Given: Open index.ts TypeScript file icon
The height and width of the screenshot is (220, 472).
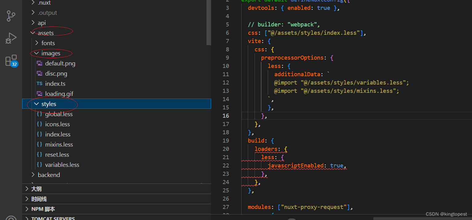Looking at the screenshot, I should (x=39, y=84).
